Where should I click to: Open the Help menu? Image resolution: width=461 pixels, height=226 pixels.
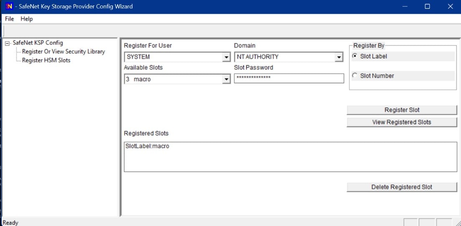coord(26,19)
